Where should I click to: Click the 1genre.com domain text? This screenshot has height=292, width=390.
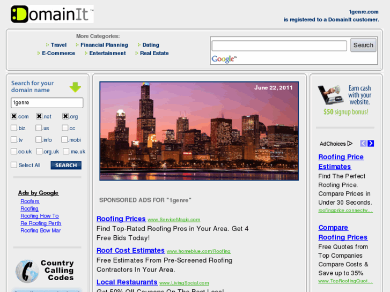(x=363, y=12)
